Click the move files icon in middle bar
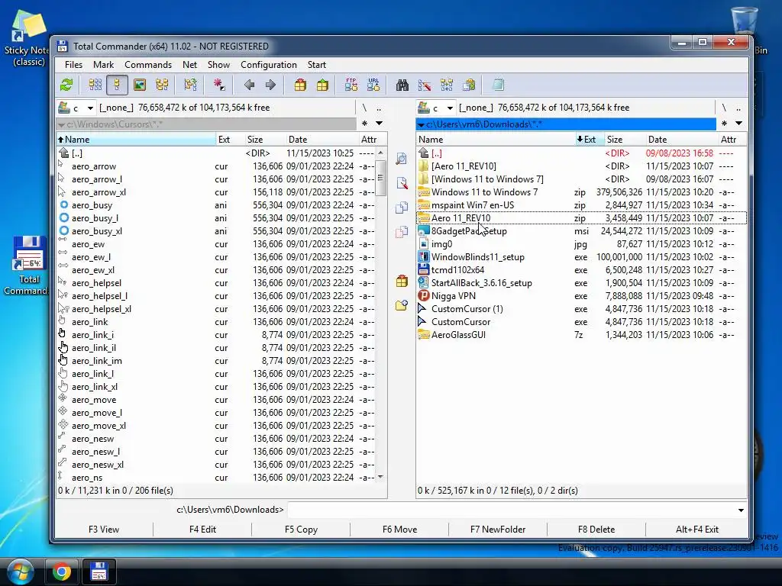 click(402, 232)
